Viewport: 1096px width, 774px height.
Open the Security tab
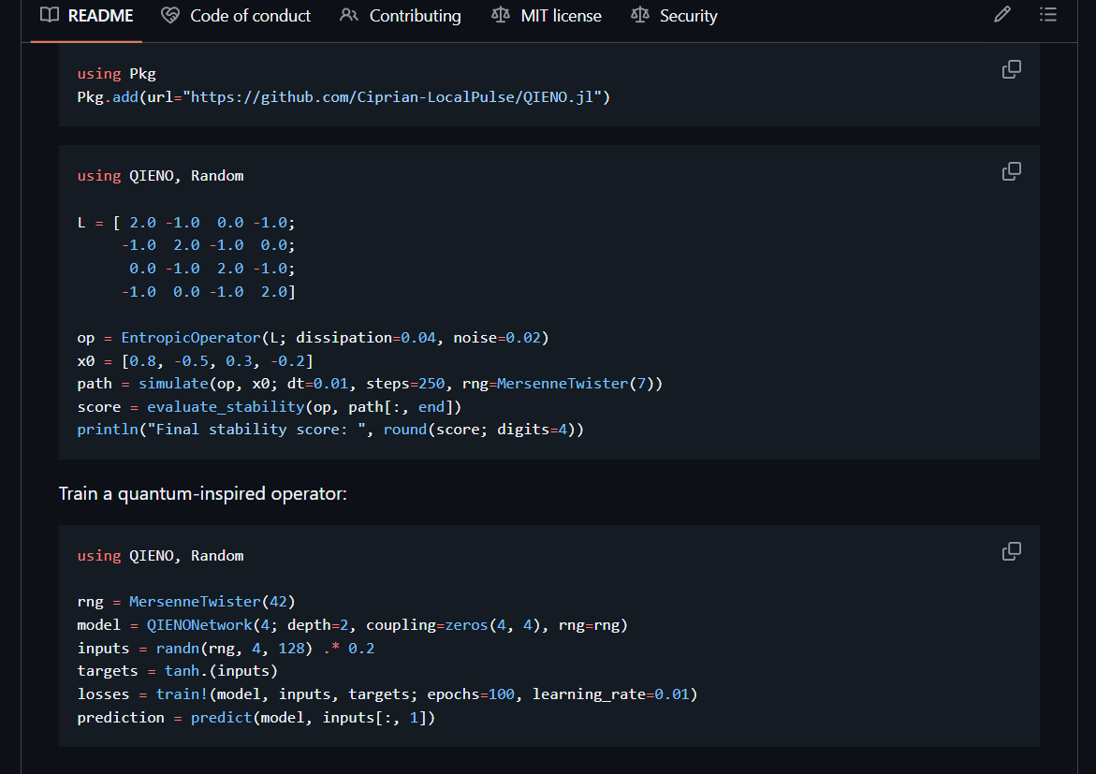674,15
